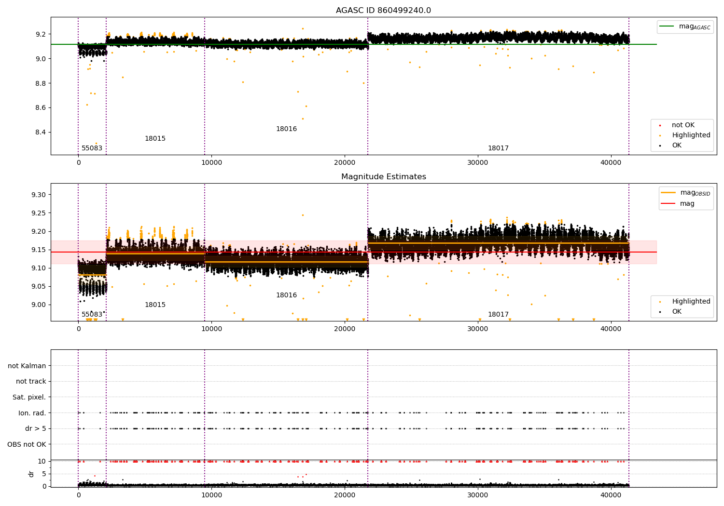Click the 10 tick on the dr axis
724x506 pixels.
42,462
